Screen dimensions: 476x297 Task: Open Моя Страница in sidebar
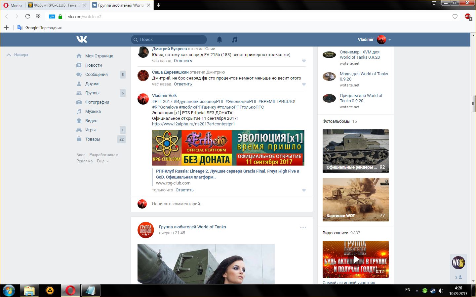pos(99,56)
